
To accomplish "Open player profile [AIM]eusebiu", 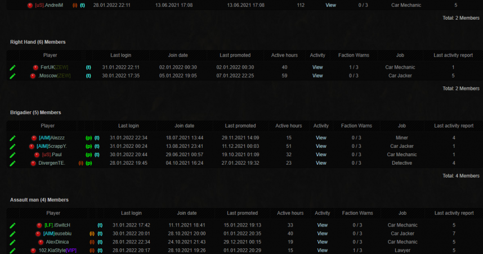I will tap(57, 234).
